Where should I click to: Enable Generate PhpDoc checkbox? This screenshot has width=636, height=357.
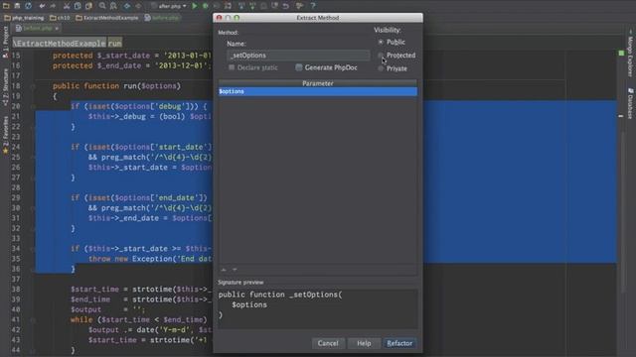[299, 67]
